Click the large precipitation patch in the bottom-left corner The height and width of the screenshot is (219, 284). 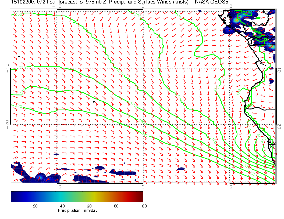coord(35,176)
